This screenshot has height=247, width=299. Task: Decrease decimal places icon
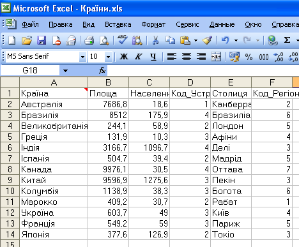[293, 57]
